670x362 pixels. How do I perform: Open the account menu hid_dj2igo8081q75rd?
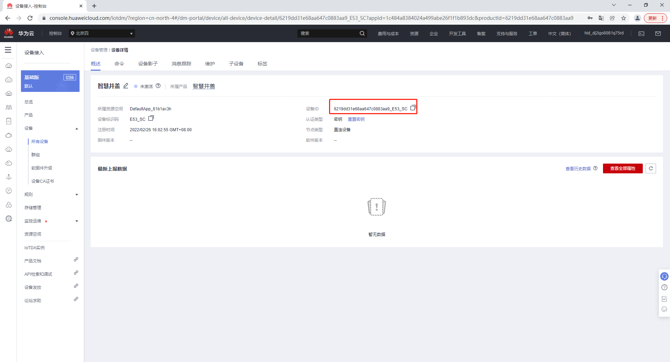pyautogui.click(x=604, y=33)
